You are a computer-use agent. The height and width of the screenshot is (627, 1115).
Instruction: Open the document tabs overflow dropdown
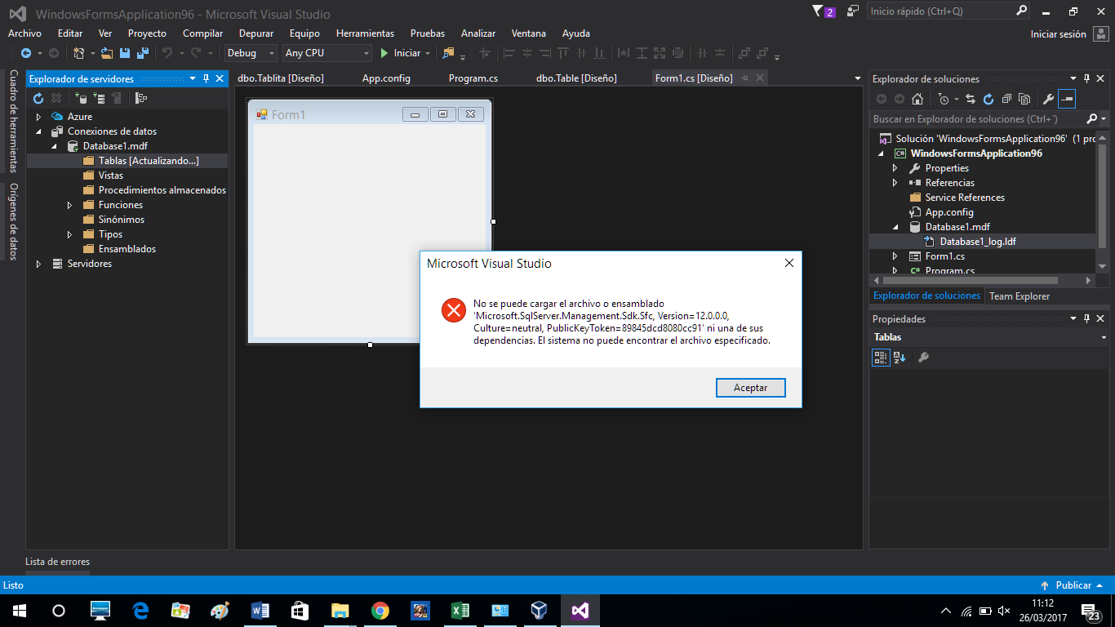pyautogui.click(x=857, y=78)
